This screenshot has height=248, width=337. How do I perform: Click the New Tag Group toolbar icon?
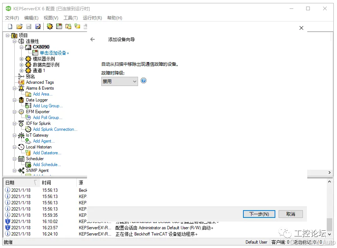pyautogui.click(x=68, y=26)
